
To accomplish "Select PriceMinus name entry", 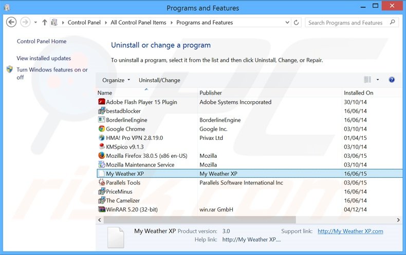I will point(119,192).
